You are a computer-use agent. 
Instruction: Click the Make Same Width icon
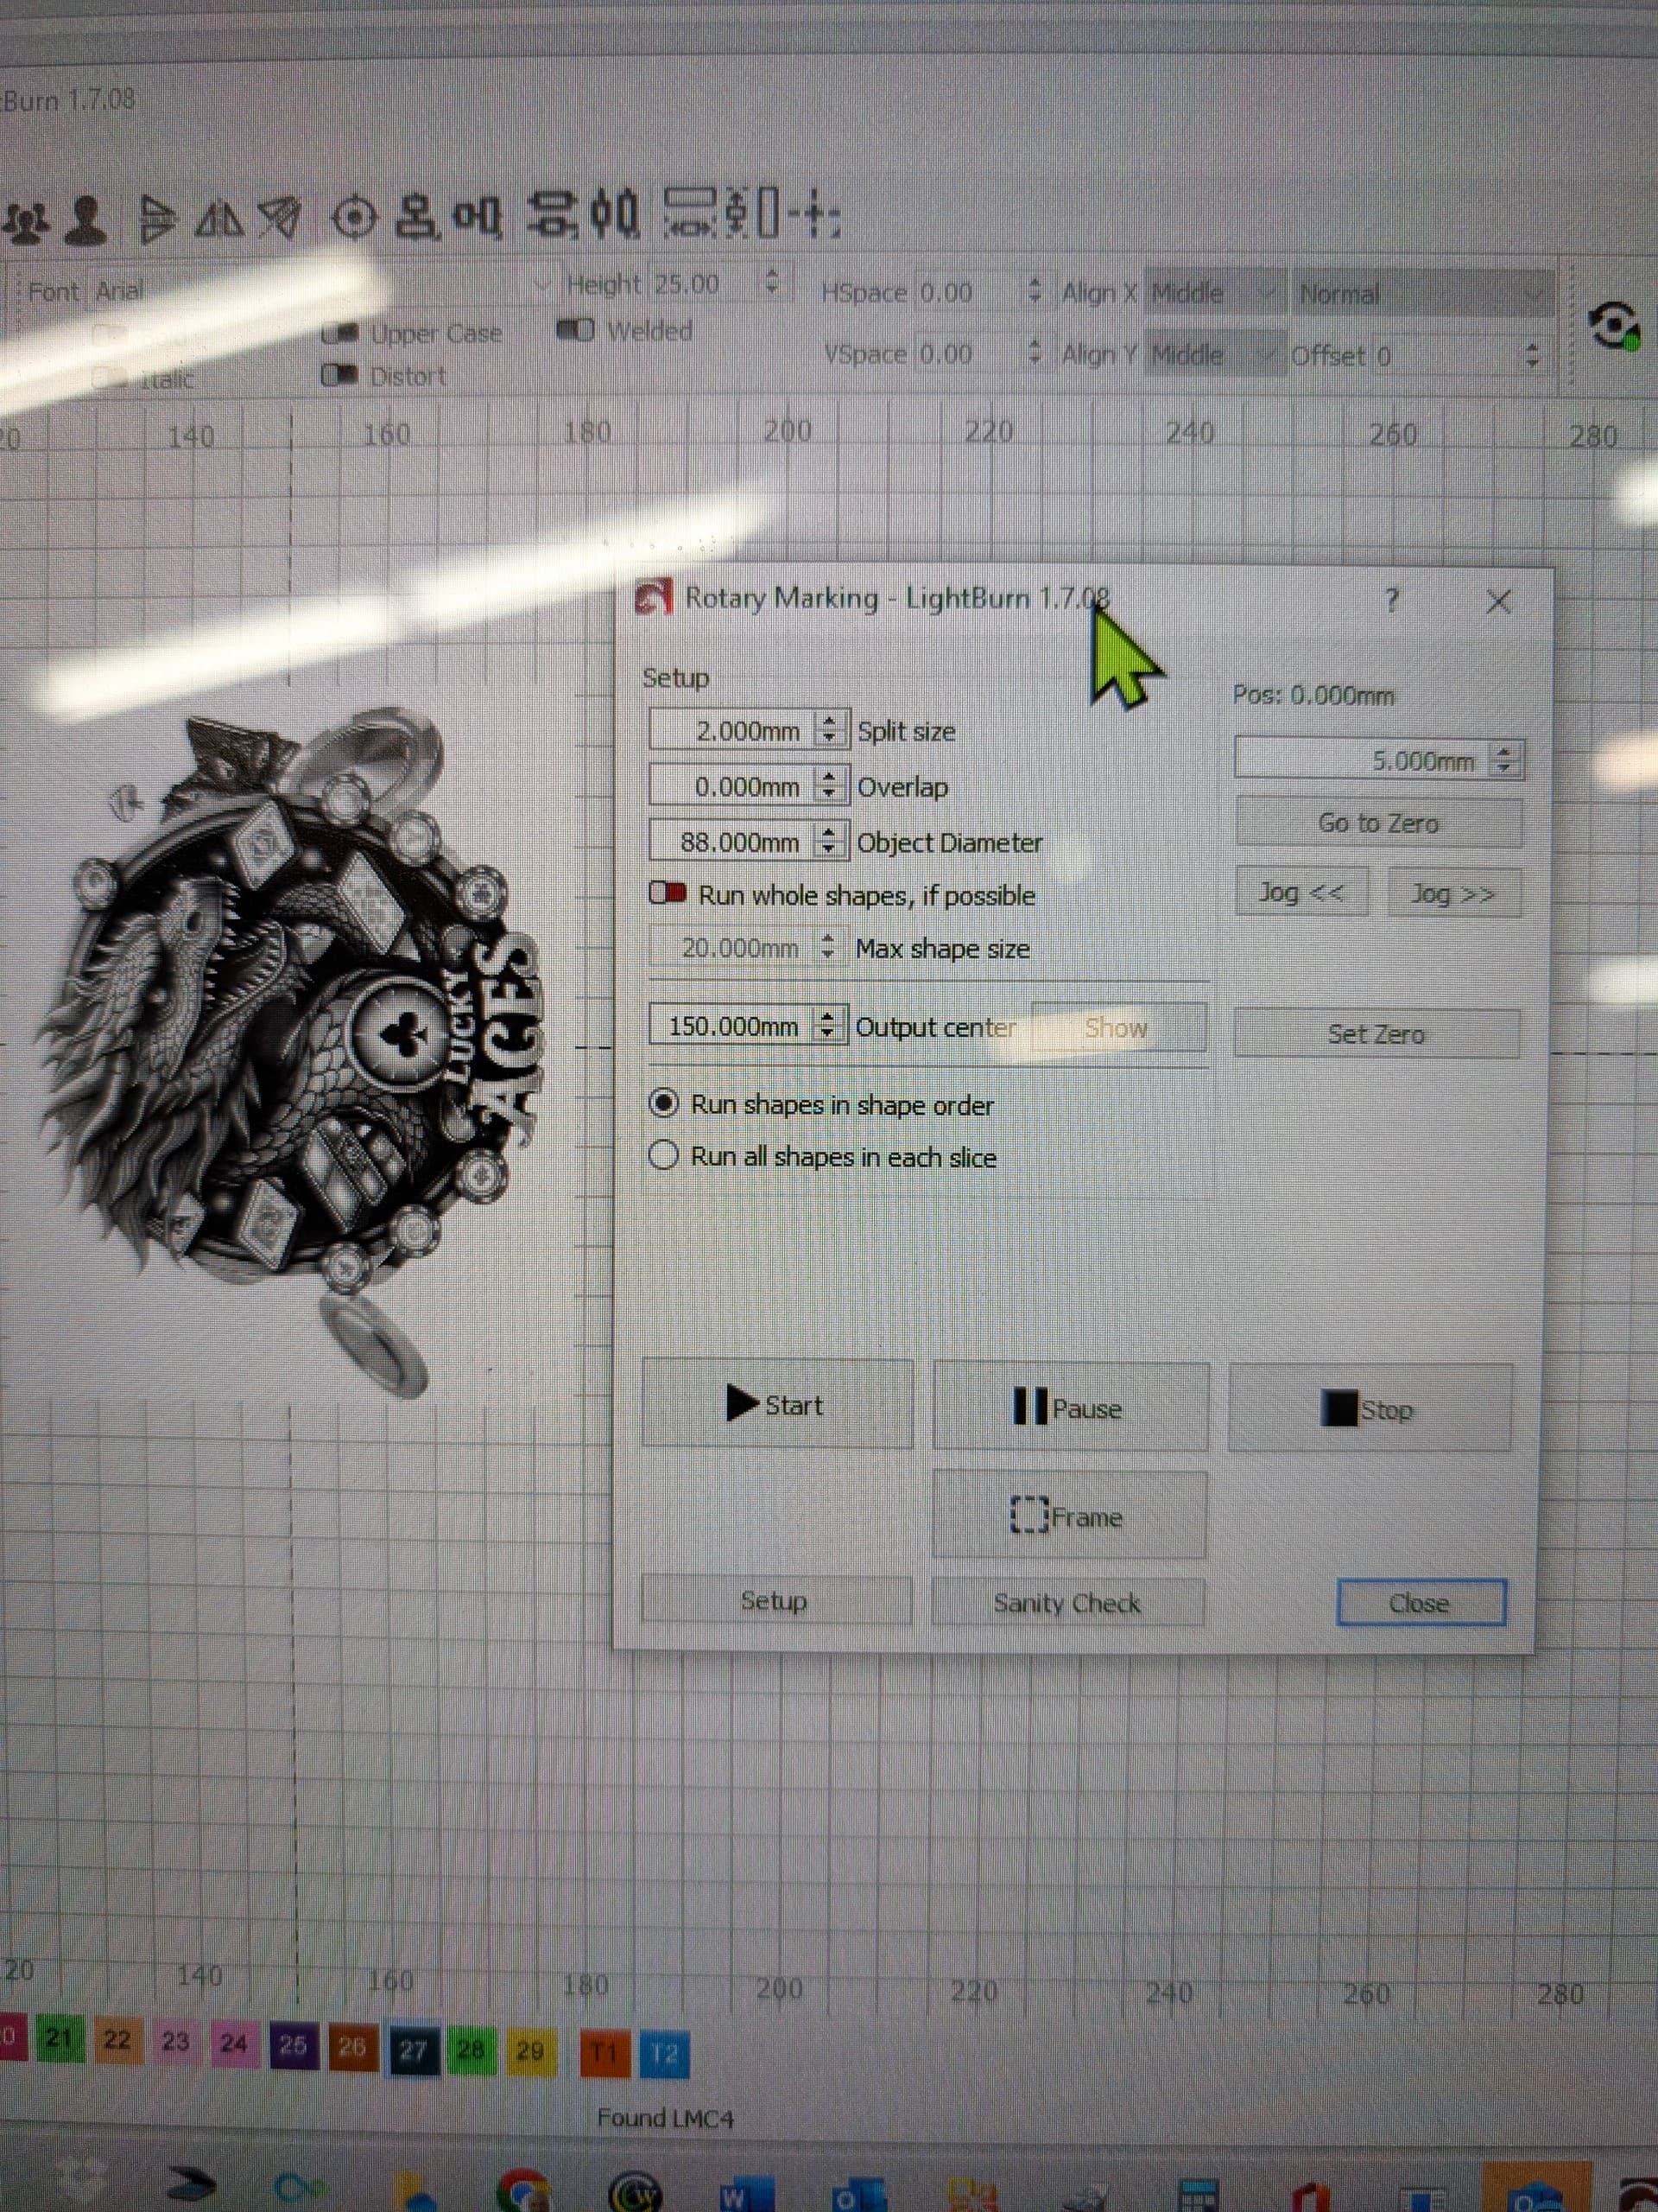point(691,213)
